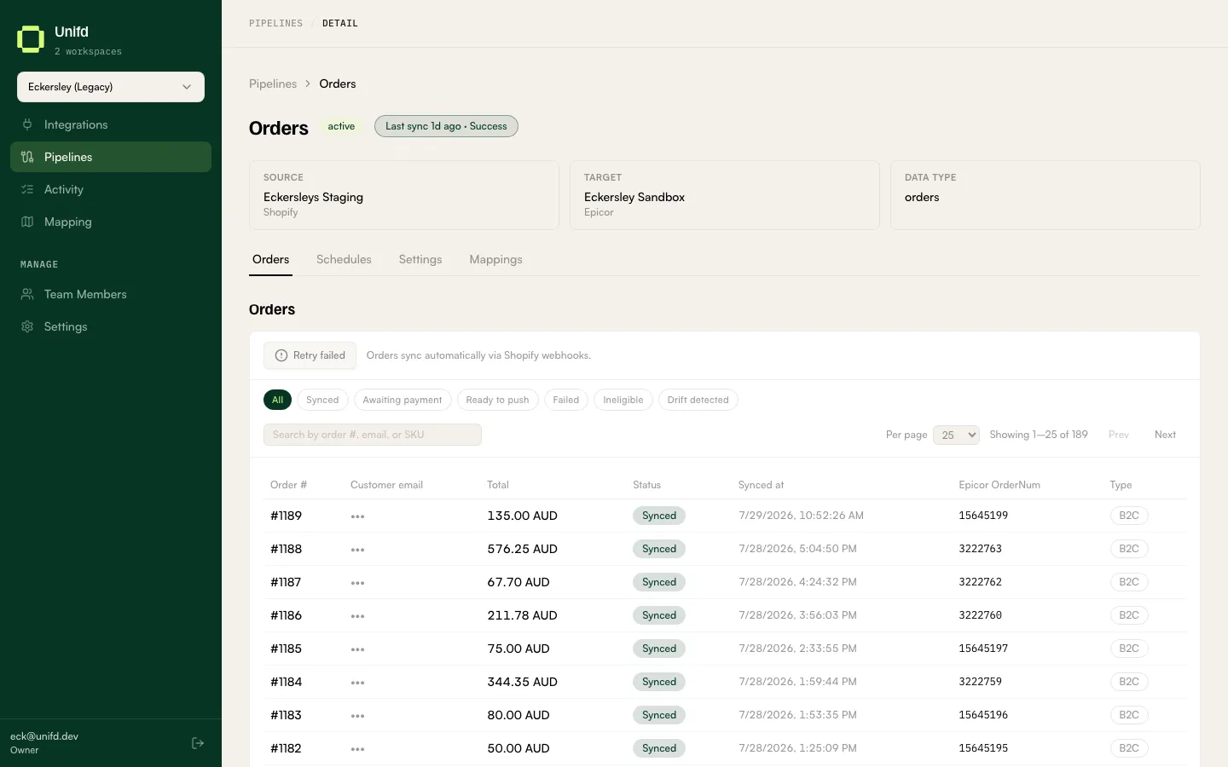Click the Retry failed button
1228x767 pixels.
[x=310, y=355]
